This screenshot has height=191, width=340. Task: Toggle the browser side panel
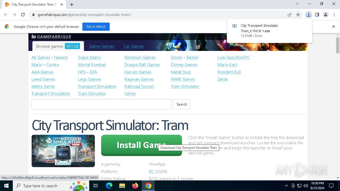(317, 15)
